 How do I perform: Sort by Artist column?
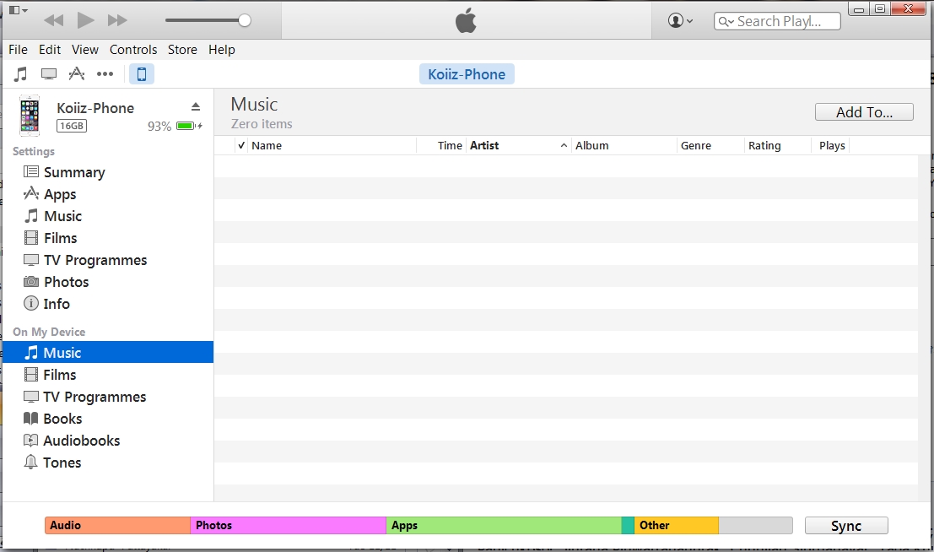(484, 145)
